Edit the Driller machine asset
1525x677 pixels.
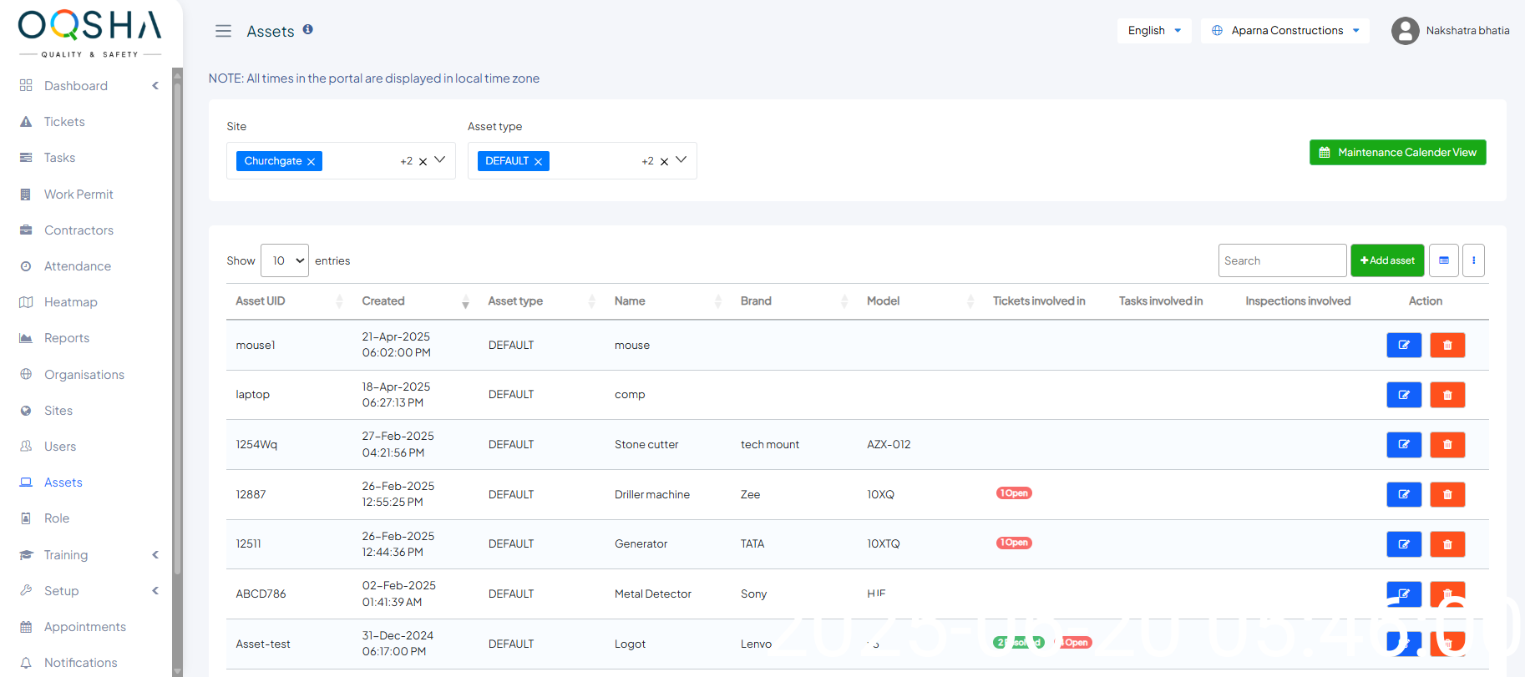tap(1403, 494)
